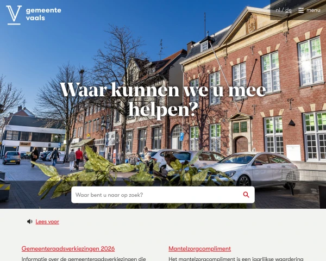Switch language to German (de)
Viewport: 326px width, 261px height.
click(x=289, y=10)
